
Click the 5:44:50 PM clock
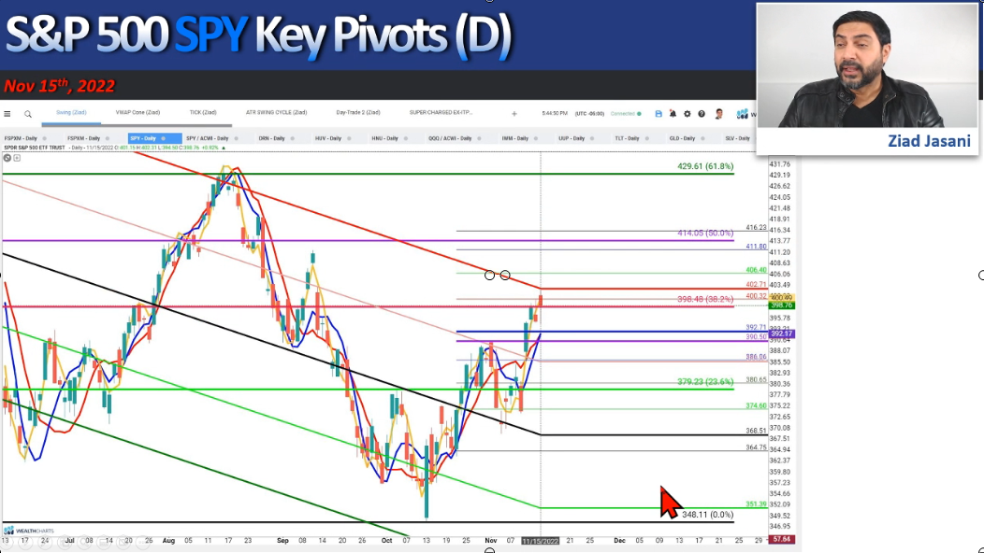[x=554, y=113]
